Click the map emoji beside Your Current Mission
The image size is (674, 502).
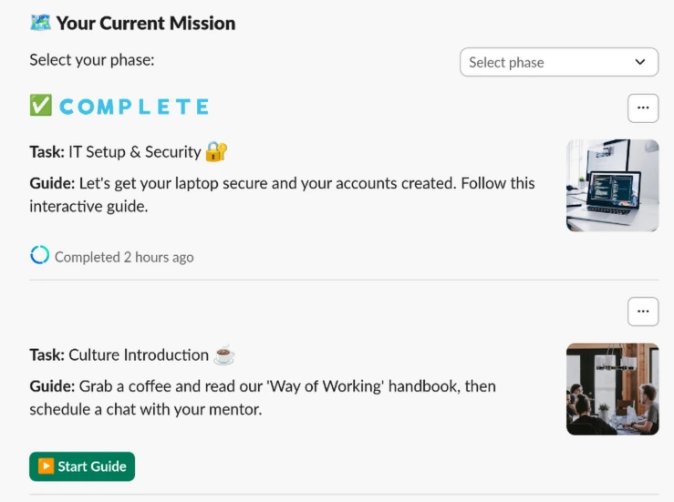point(40,23)
